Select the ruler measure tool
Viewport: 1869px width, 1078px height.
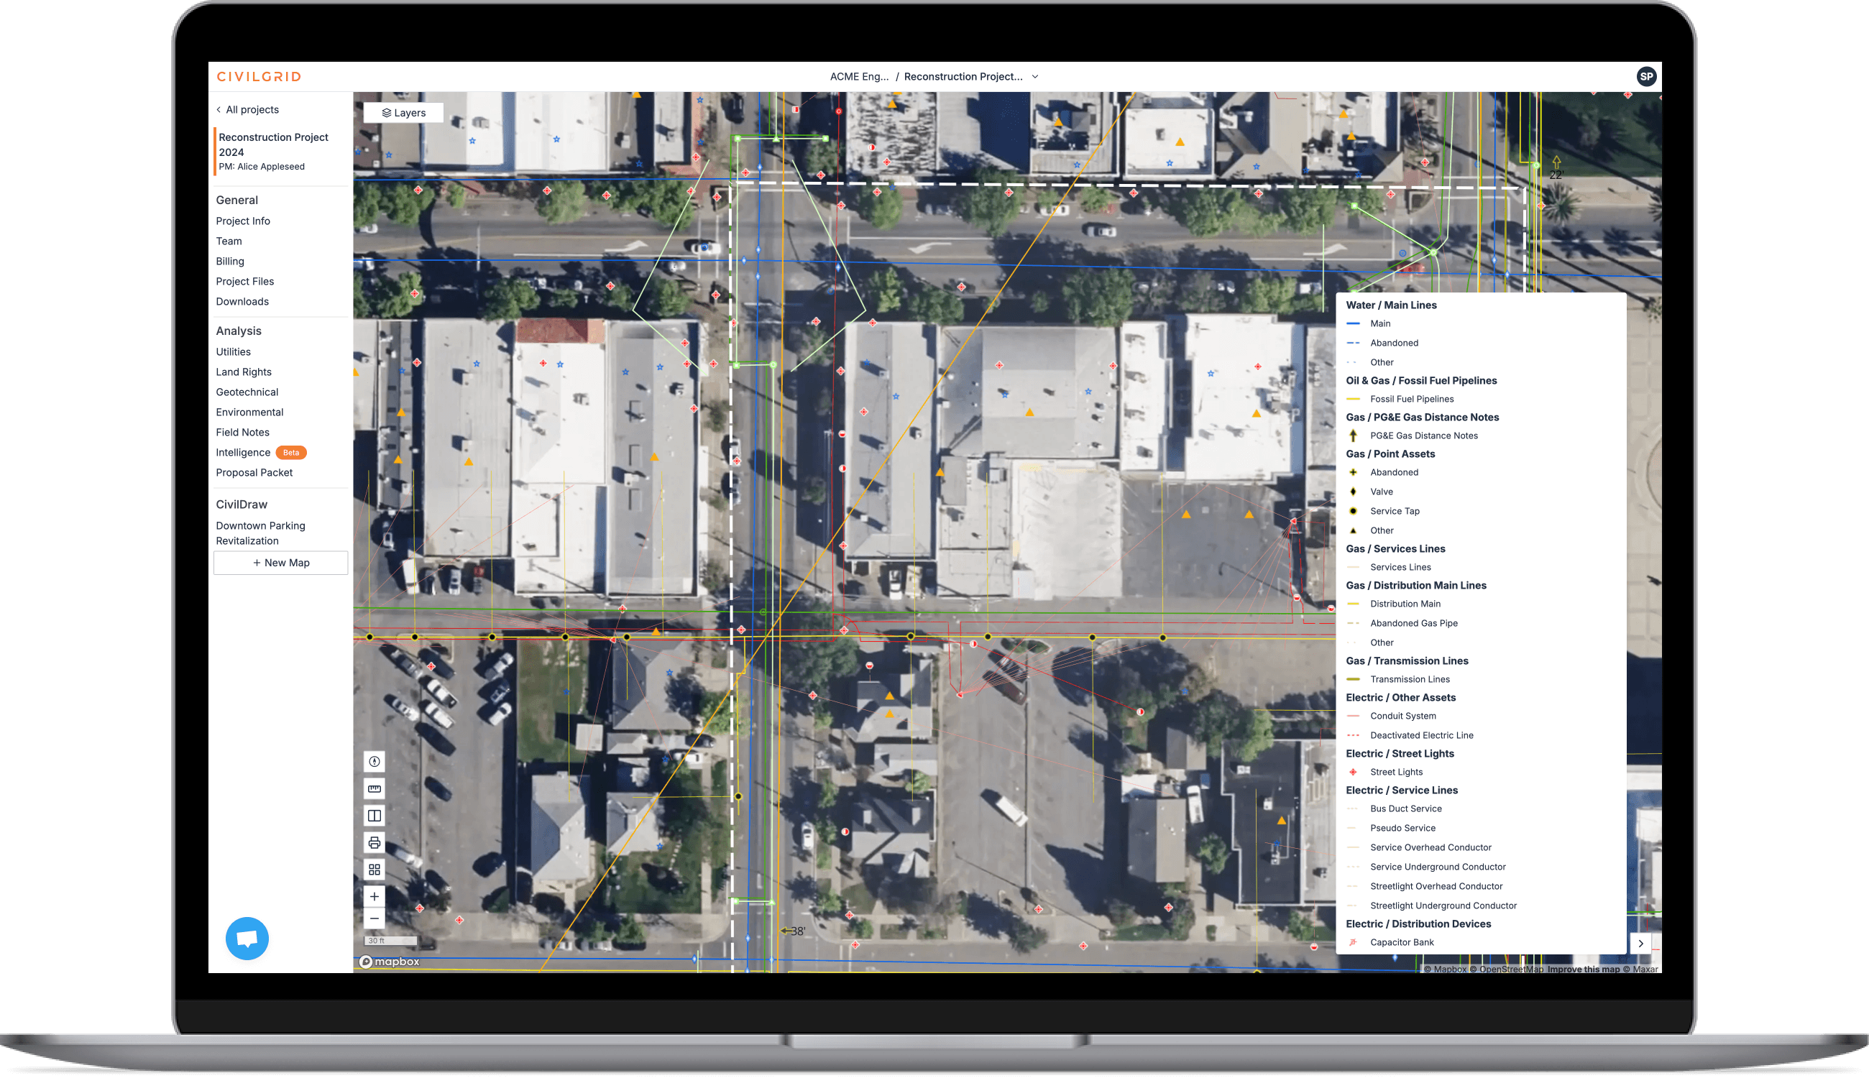[374, 788]
